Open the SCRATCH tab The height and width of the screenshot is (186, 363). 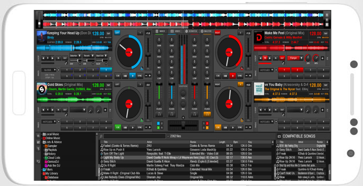(191, 31)
